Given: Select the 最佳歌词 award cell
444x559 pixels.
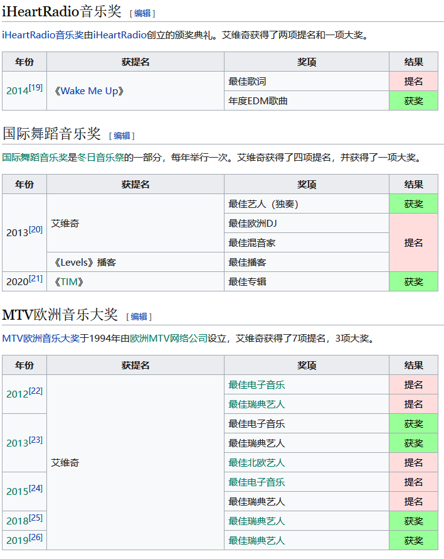Looking at the screenshot, I should click(x=306, y=81).
